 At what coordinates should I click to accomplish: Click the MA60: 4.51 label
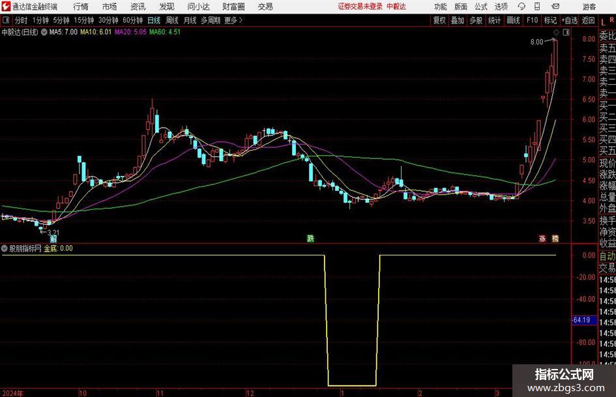(165, 32)
